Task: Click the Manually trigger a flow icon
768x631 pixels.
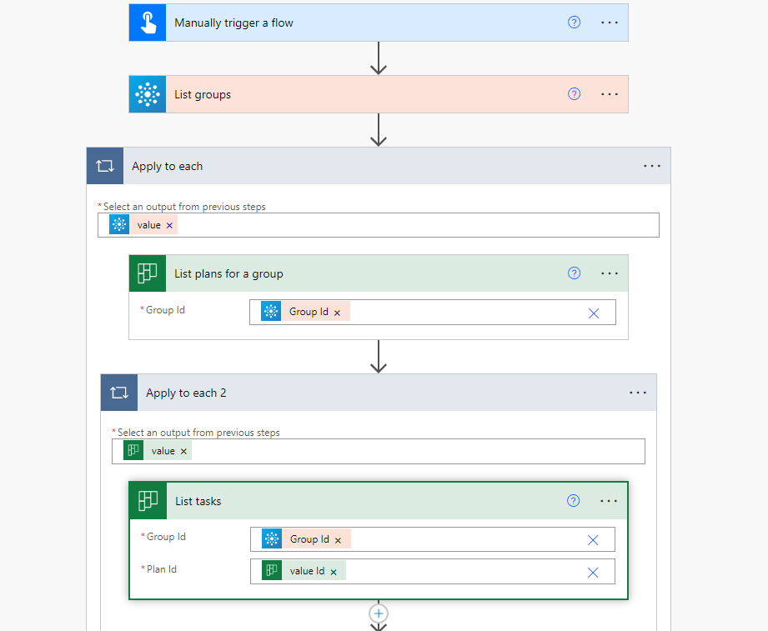Action: (x=147, y=23)
